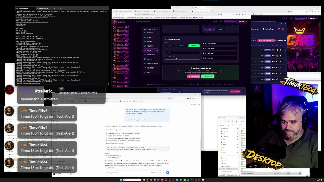The height and width of the screenshot is (182, 324).
Task: Click the Test-Spende button
Action: [x=208, y=76]
